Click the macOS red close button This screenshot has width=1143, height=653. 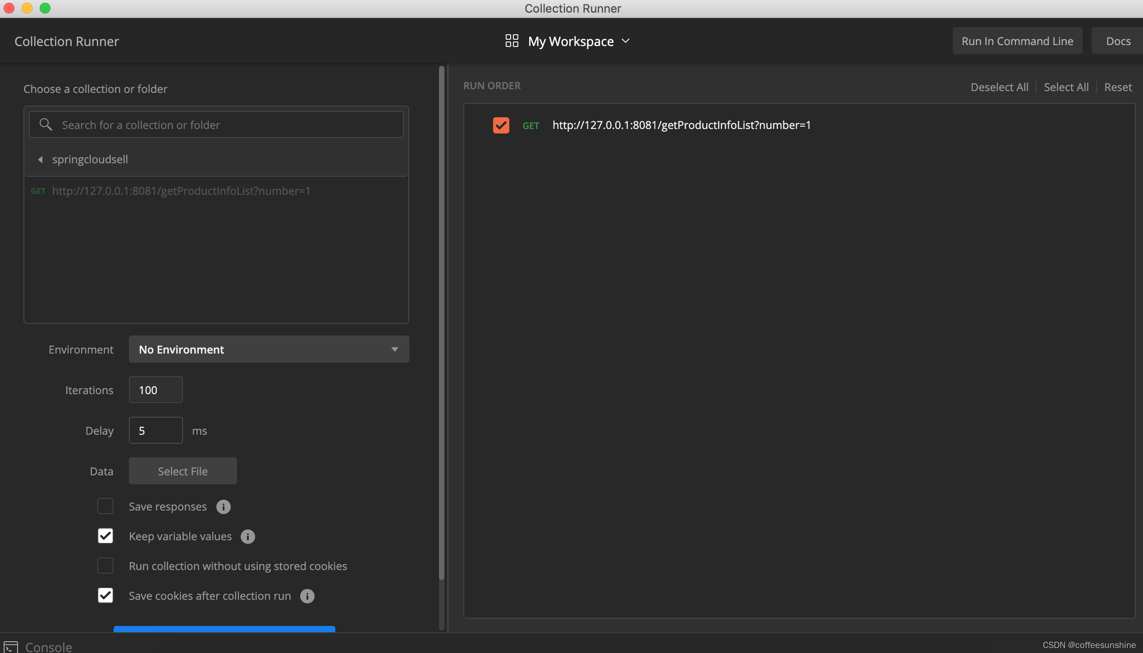tap(9, 8)
